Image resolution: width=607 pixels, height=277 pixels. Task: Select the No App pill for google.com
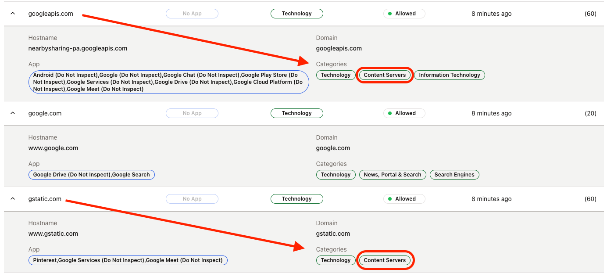tap(192, 113)
